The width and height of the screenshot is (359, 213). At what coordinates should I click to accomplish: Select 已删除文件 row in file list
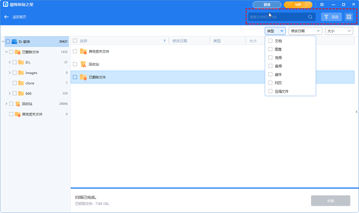click(x=212, y=77)
